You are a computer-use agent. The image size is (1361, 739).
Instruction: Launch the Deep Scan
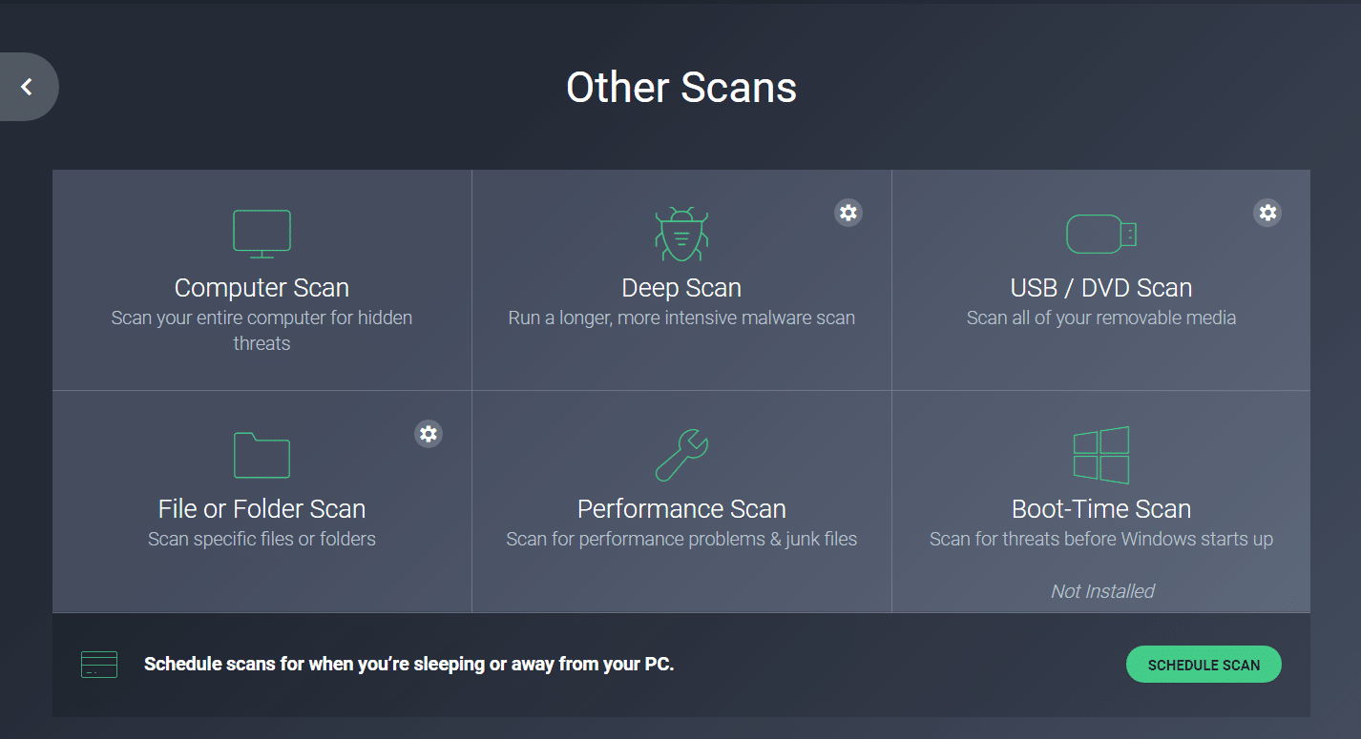(x=680, y=278)
